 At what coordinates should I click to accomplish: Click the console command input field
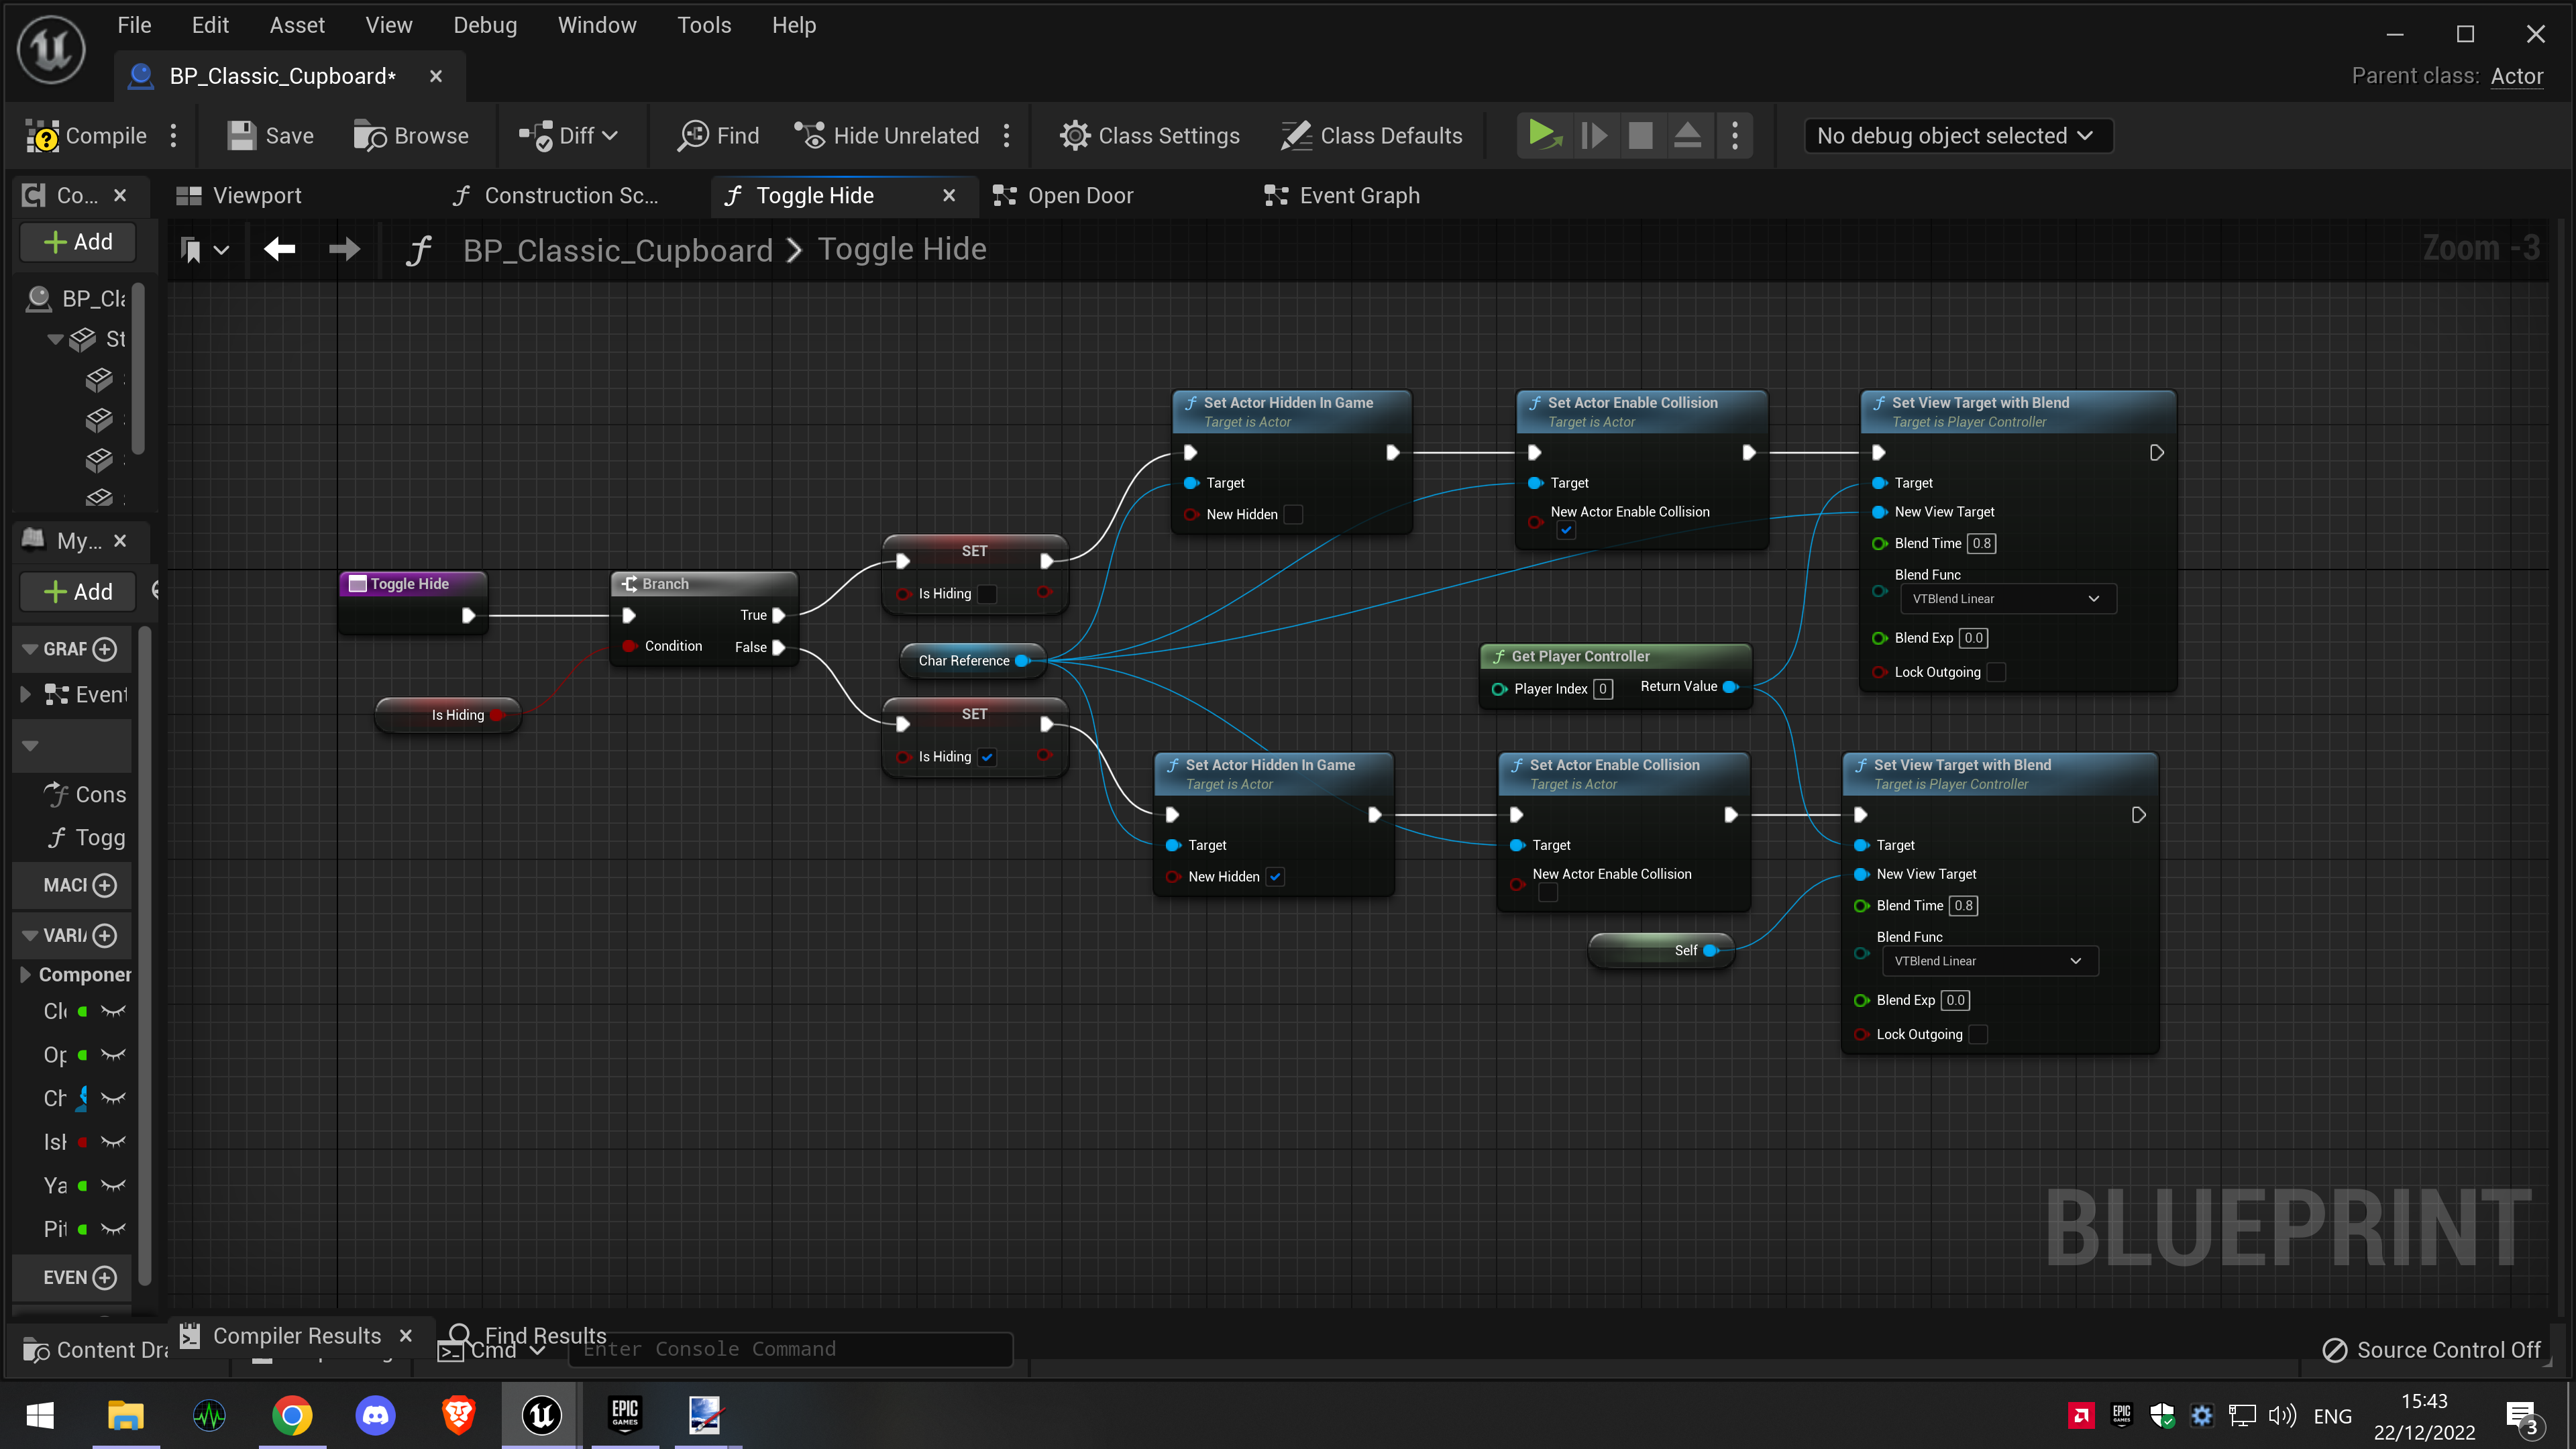tap(790, 1349)
